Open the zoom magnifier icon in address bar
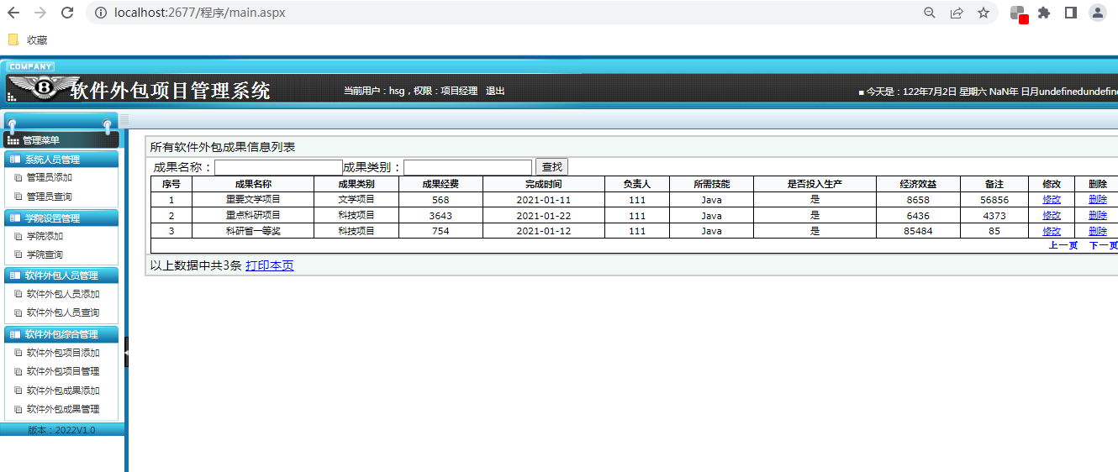 point(930,13)
